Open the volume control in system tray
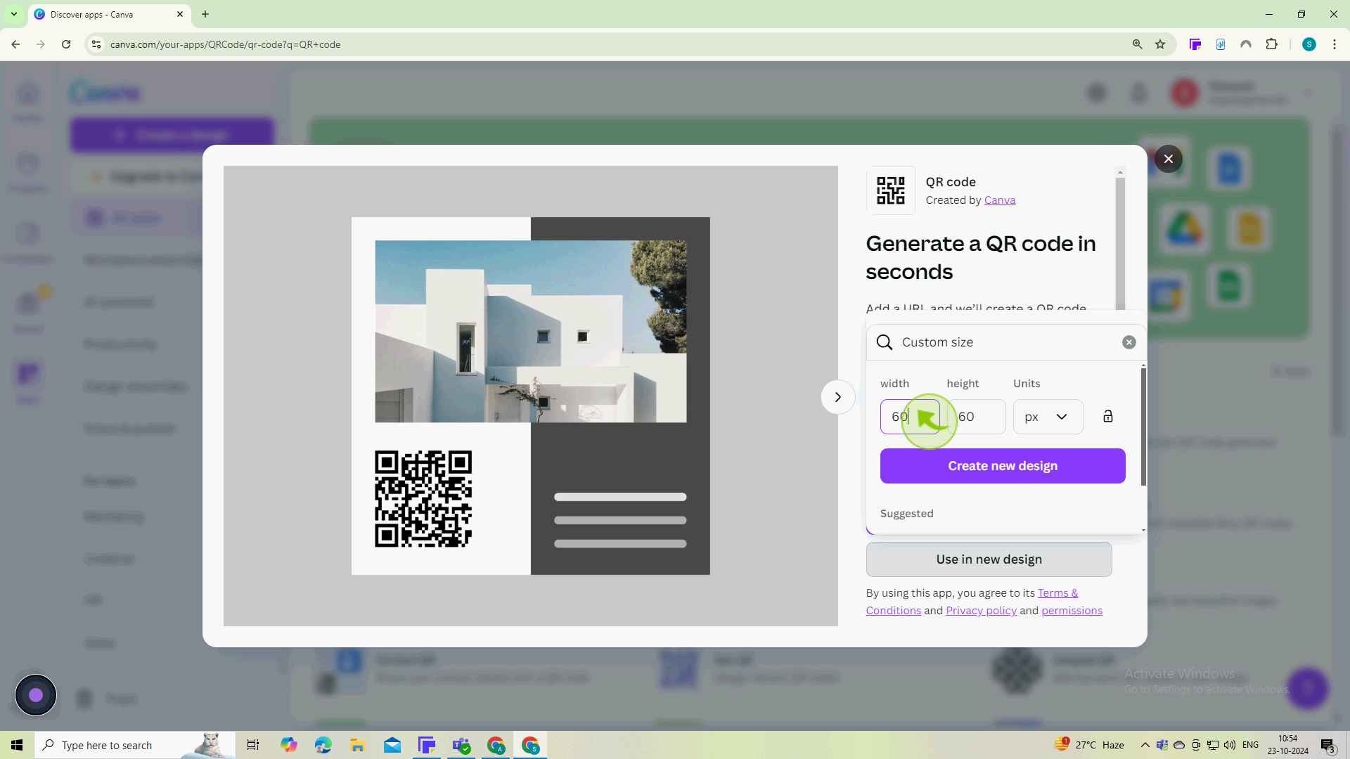 pos(1229,745)
